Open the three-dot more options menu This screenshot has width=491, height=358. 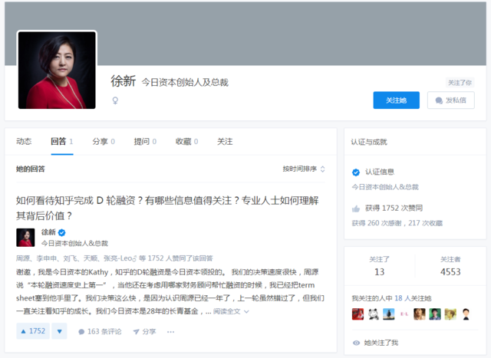(170, 332)
